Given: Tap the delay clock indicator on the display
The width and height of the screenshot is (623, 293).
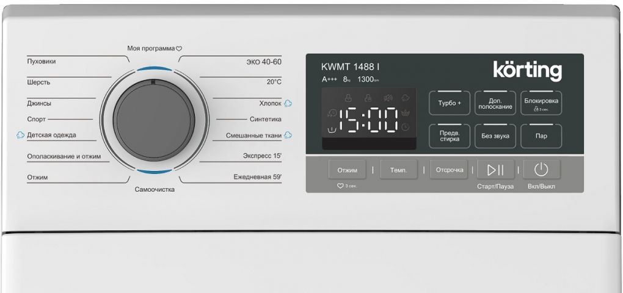Looking at the screenshot, I should (406, 127).
